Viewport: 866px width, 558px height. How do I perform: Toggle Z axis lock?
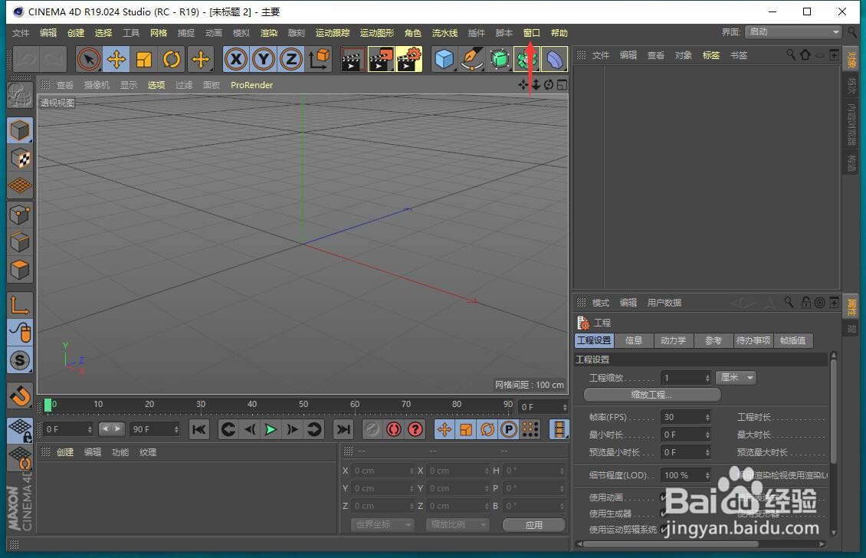(291, 59)
